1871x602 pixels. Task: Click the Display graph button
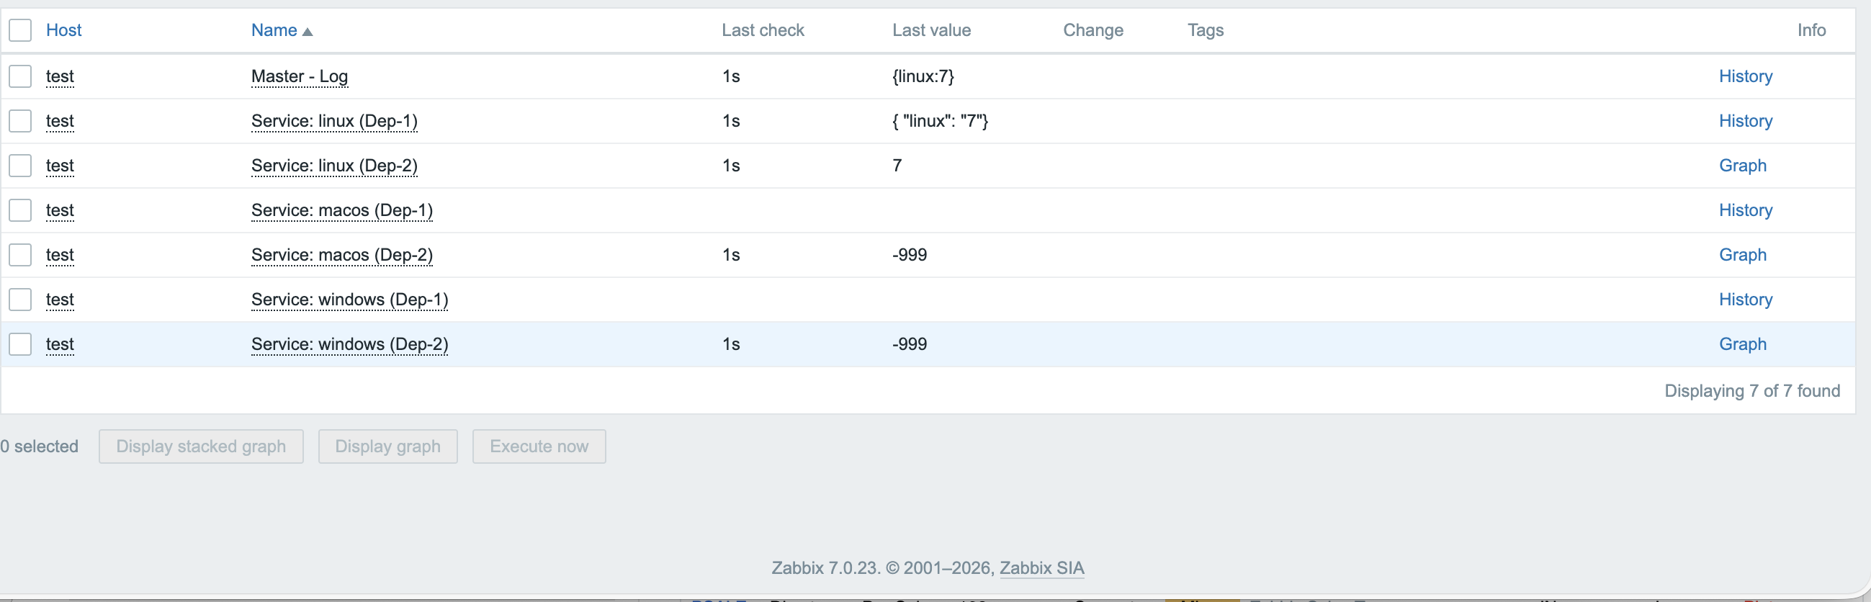pyautogui.click(x=388, y=446)
